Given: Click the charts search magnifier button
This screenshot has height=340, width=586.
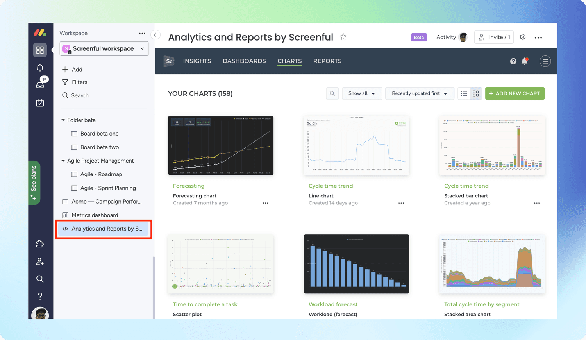Looking at the screenshot, I should point(332,93).
